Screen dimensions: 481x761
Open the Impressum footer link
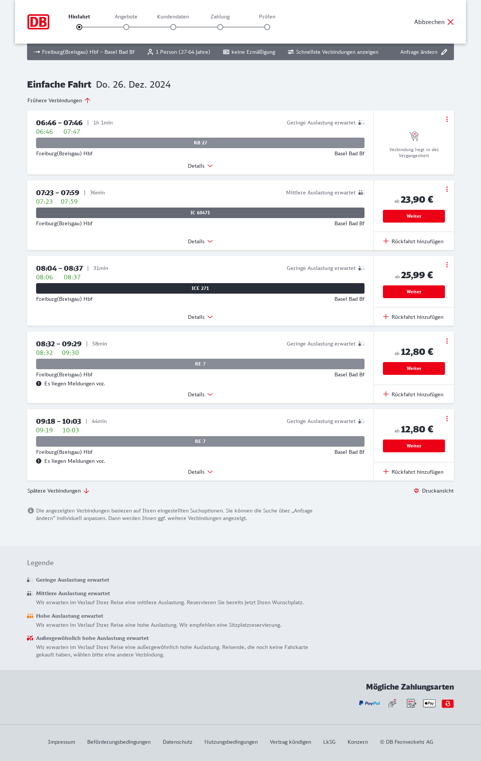(62, 742)
